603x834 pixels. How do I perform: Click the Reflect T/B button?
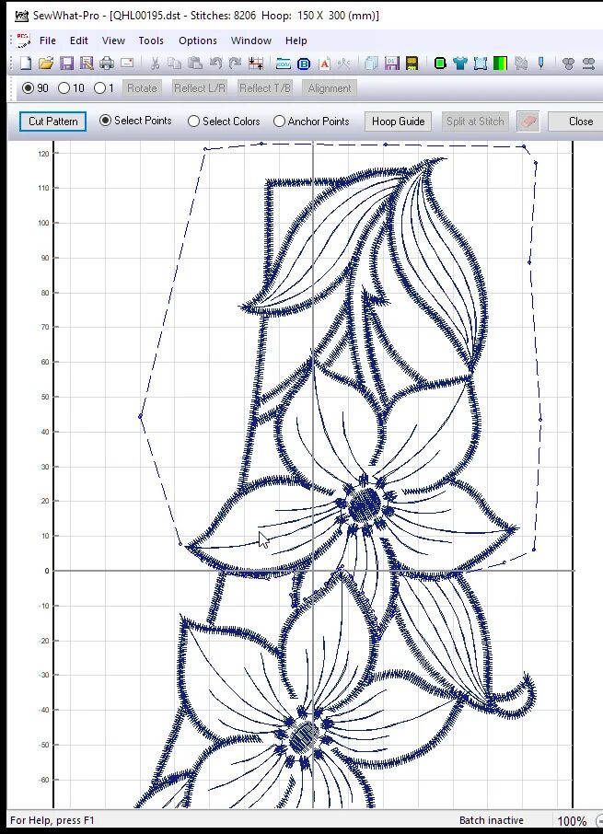265,87
